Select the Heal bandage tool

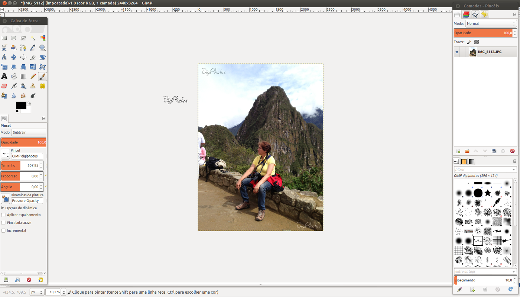[x=43, y=86]
